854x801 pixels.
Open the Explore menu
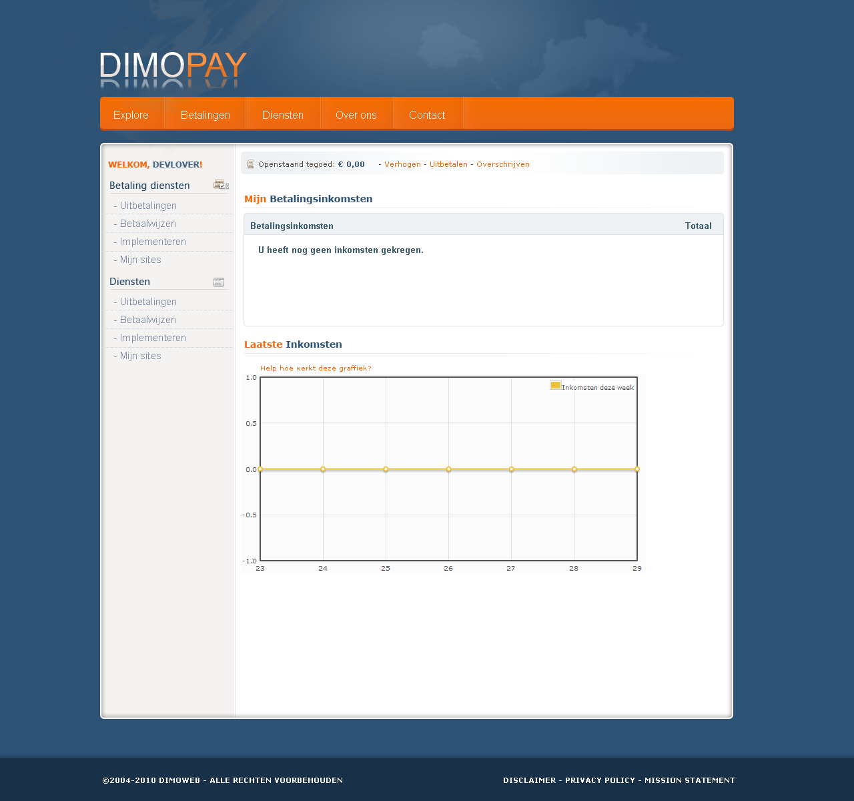point(131,115)
